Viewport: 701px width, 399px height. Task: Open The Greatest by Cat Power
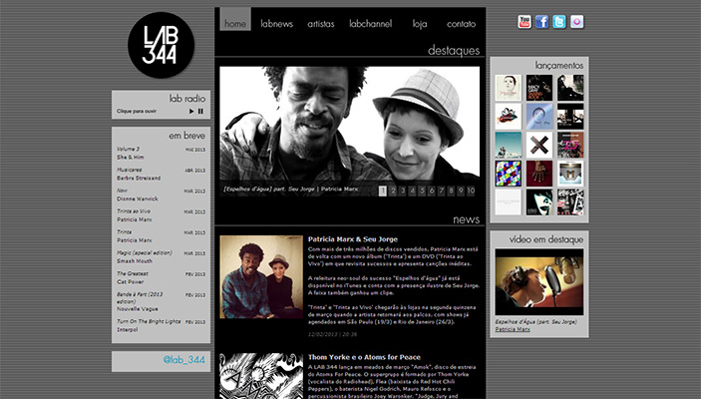click(161, 277)
